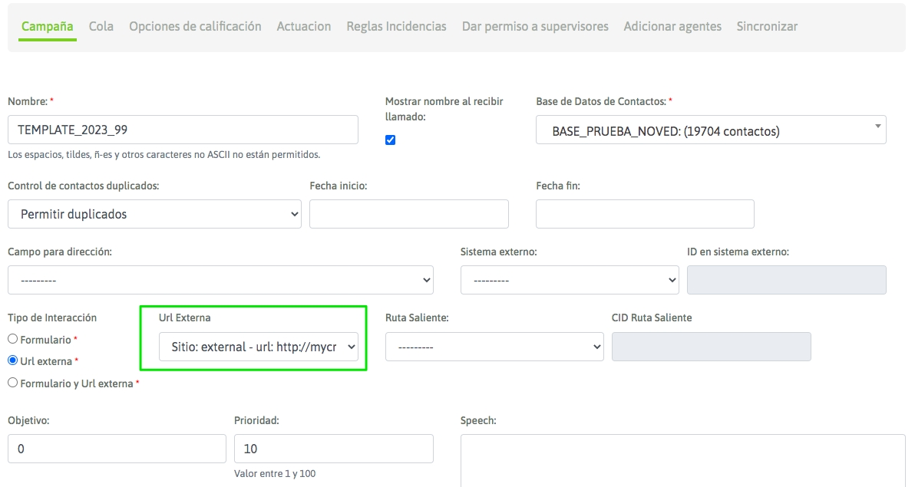Open the Url Externa site dropdown
Image resolution: width=915 pixels, height=487 pixels.
[x=259, y=347]
